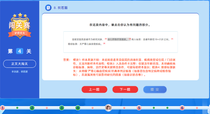Jump to green level marker 3

click(x=61, y=108)
